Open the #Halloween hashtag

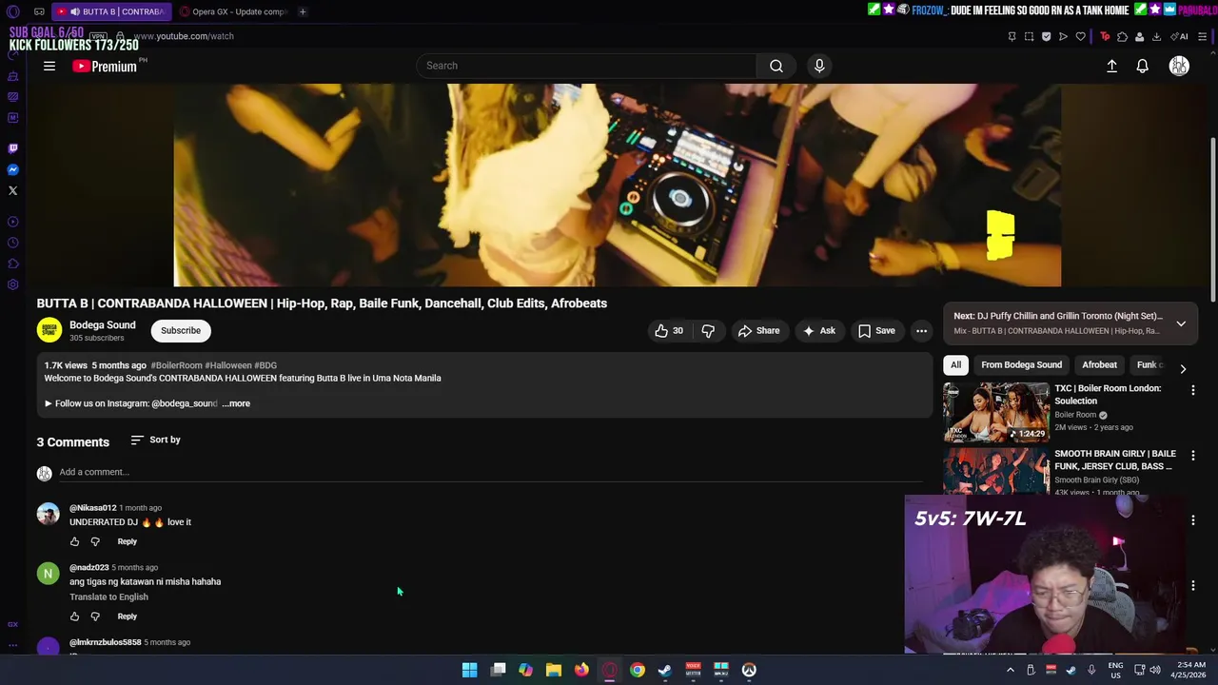tap(228, 365)
